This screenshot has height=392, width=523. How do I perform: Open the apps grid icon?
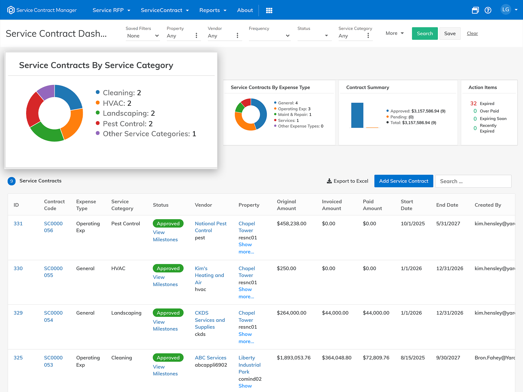point(269,10)
